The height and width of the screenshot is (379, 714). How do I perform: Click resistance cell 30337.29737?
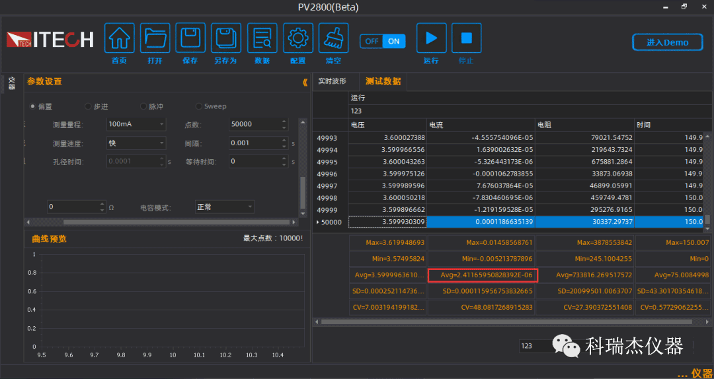coord(584,222)
